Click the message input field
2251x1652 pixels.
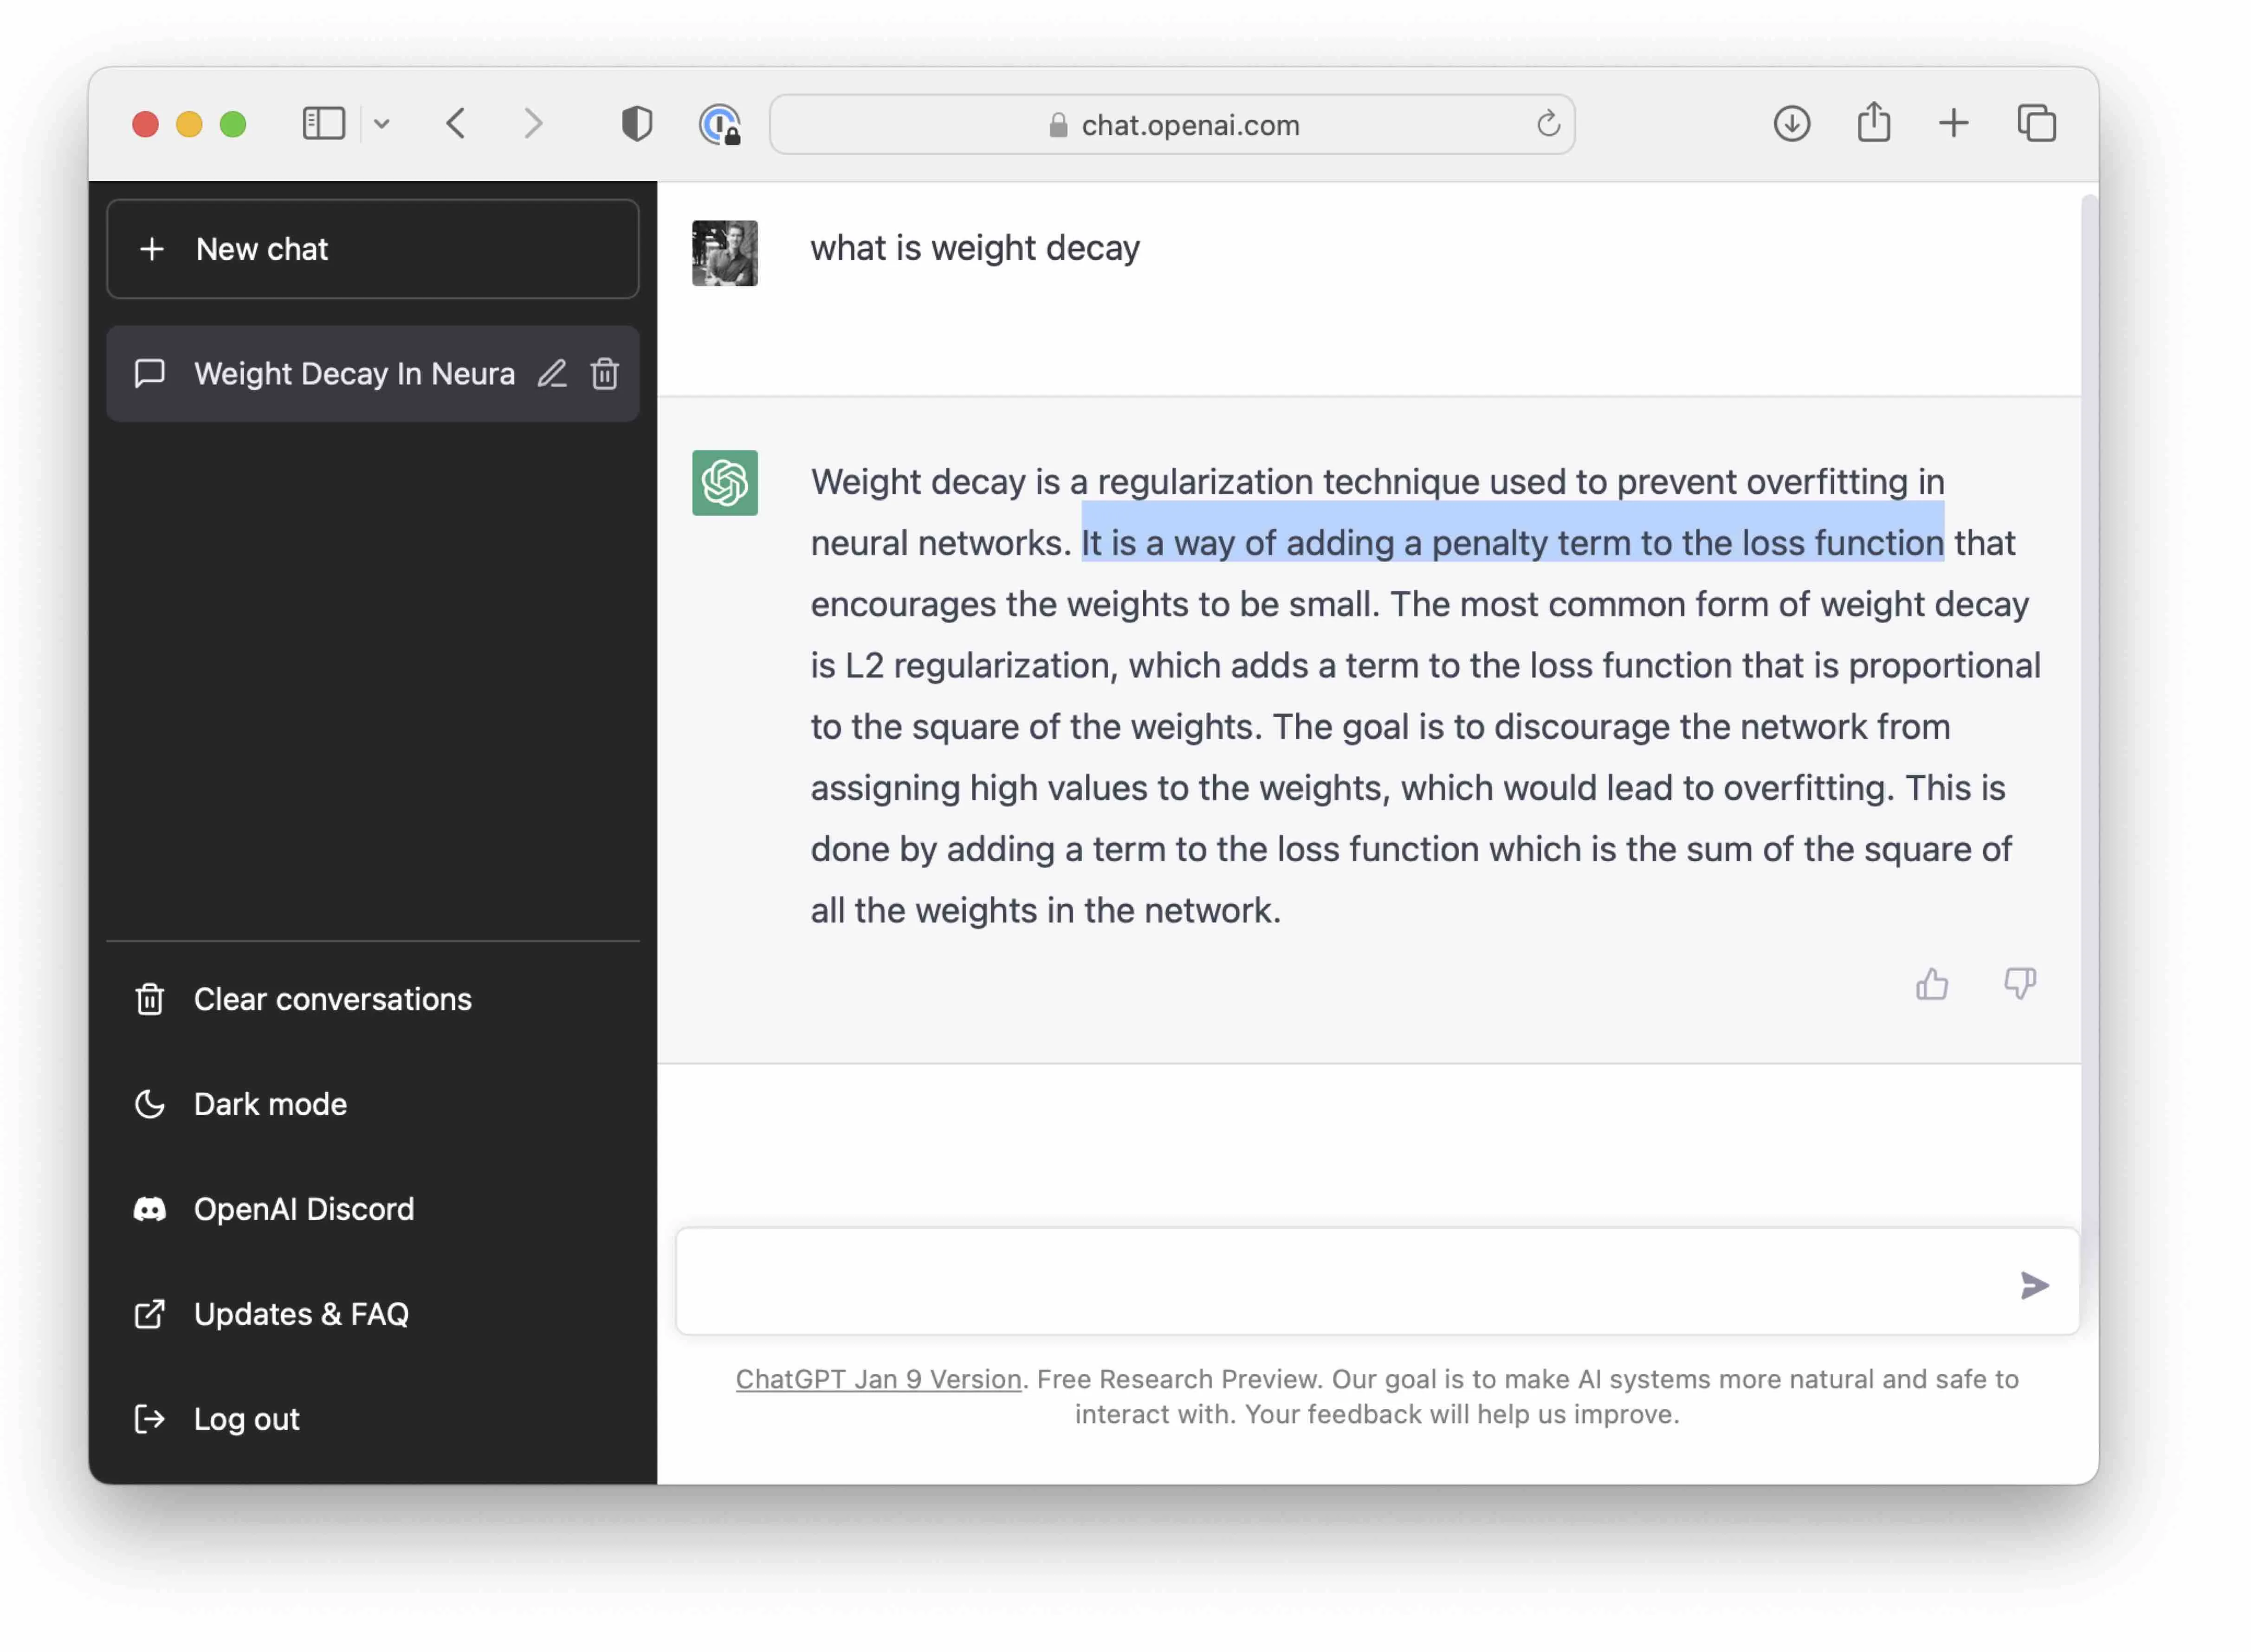(1377, 1282)
